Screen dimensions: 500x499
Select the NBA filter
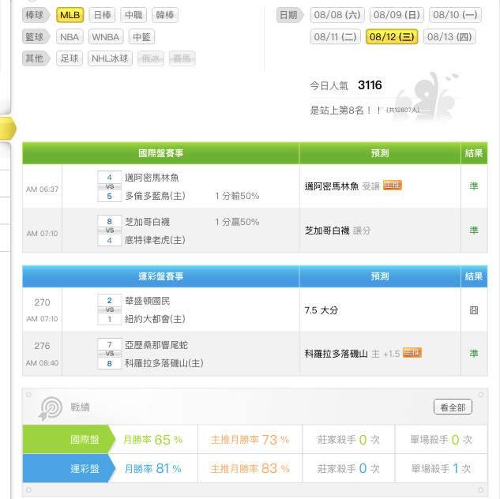[70, 37]
